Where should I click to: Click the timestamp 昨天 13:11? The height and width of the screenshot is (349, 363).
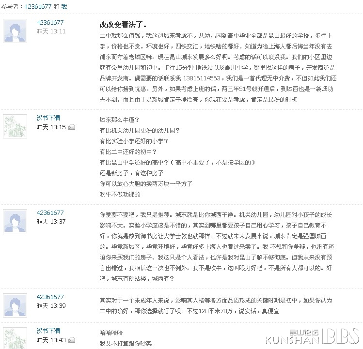[51, 31]
